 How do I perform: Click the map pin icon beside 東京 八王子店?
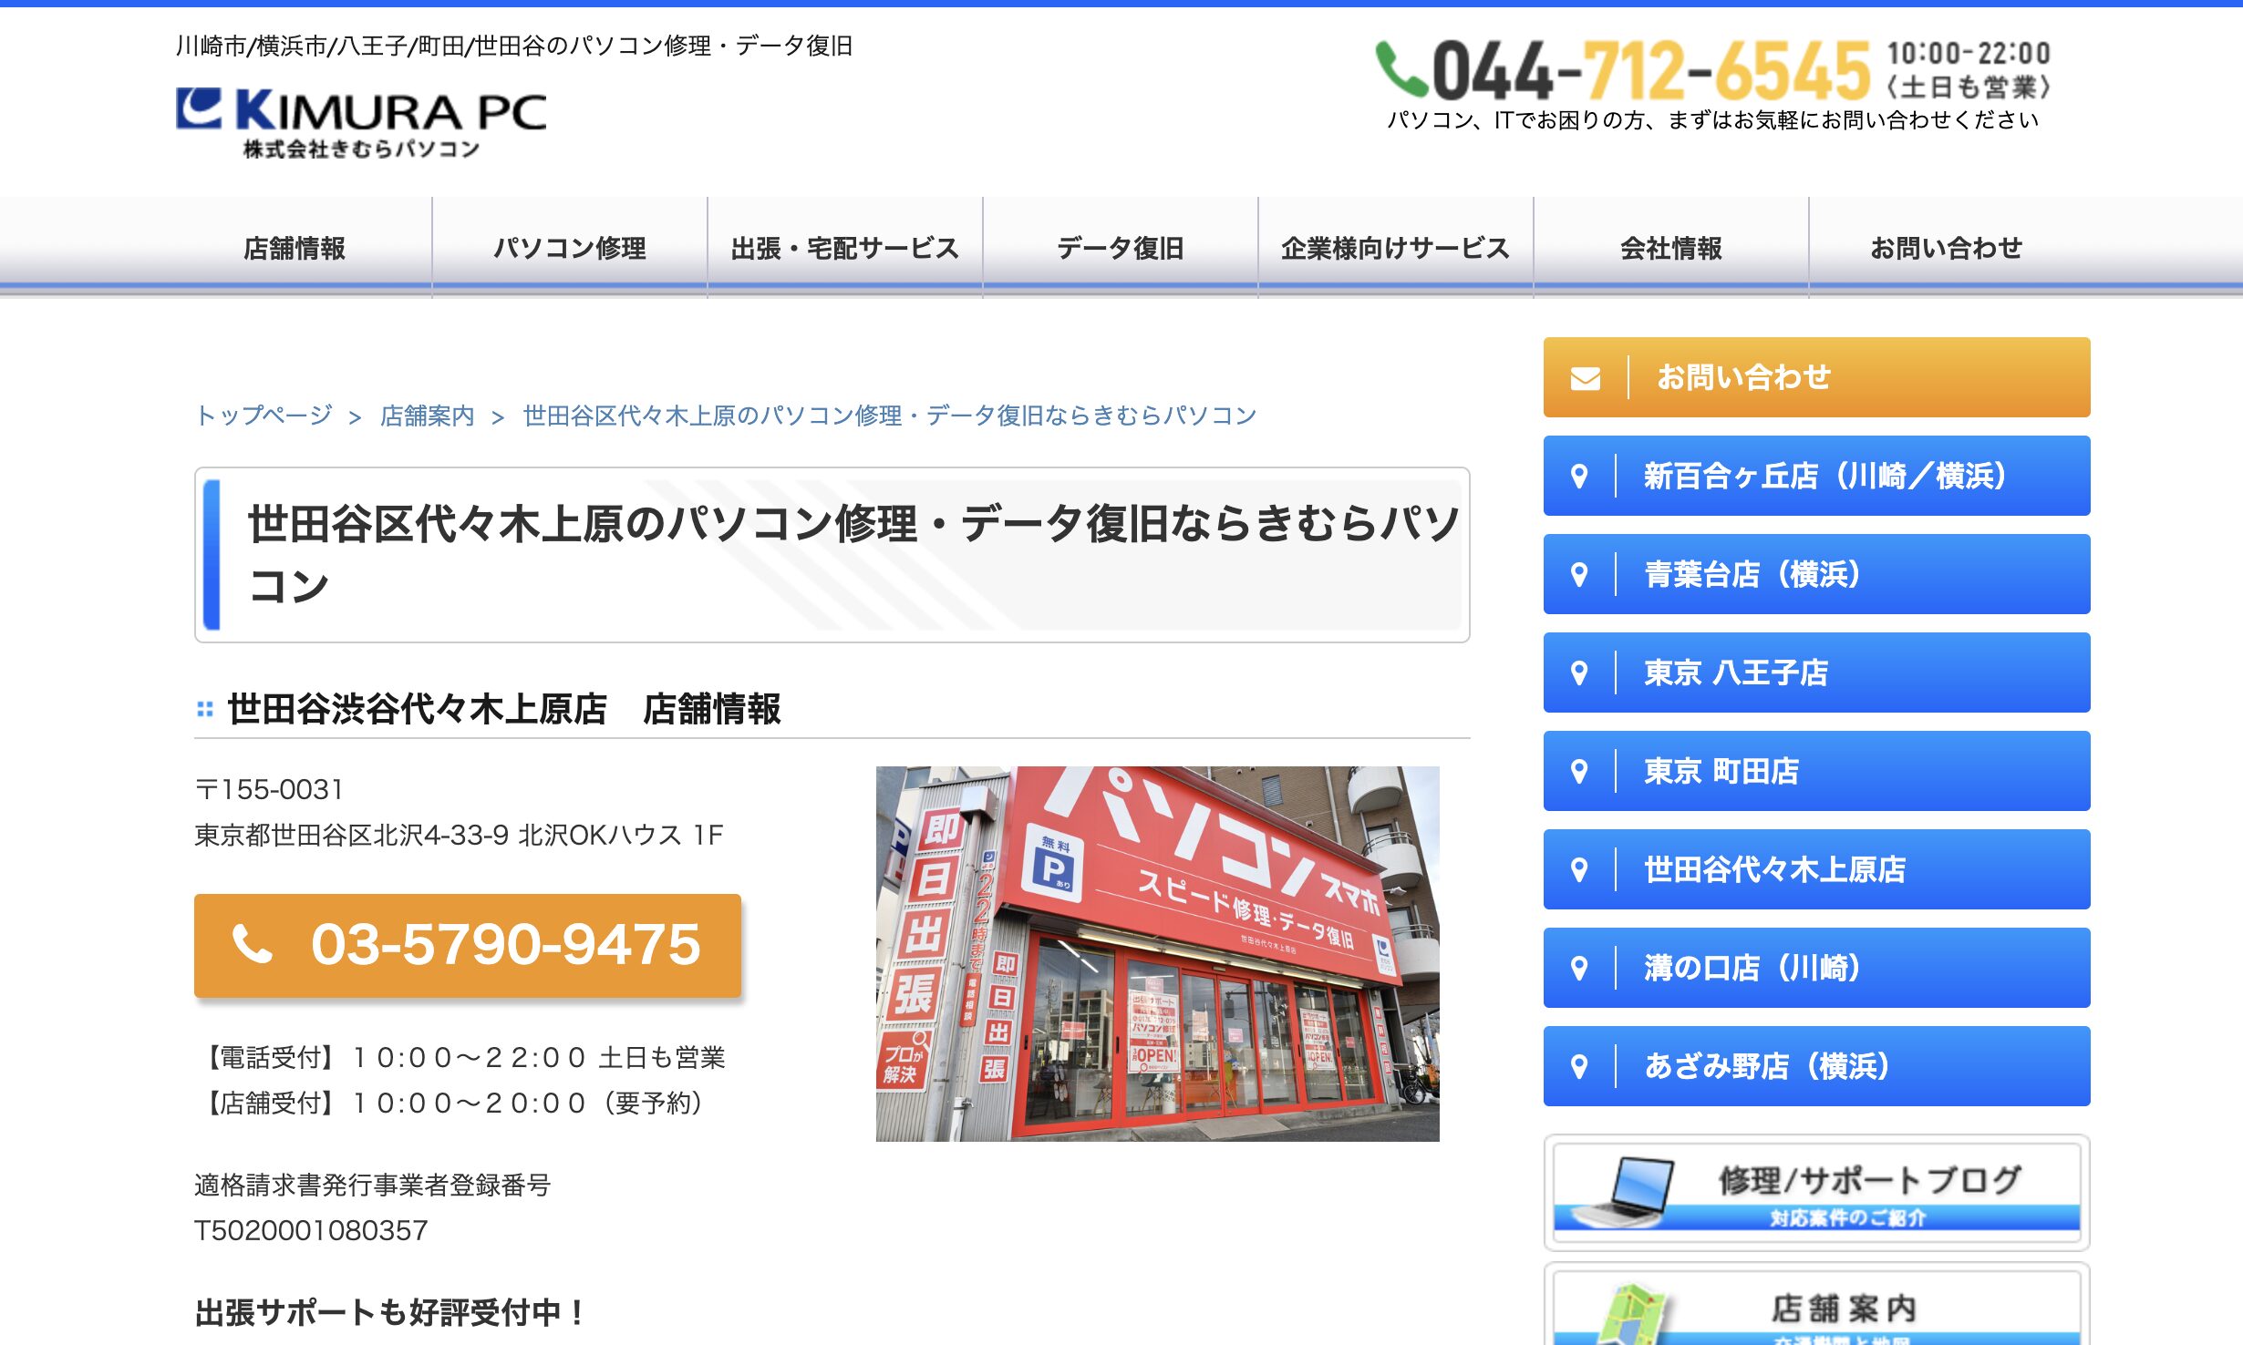[x=1579, y=672]
